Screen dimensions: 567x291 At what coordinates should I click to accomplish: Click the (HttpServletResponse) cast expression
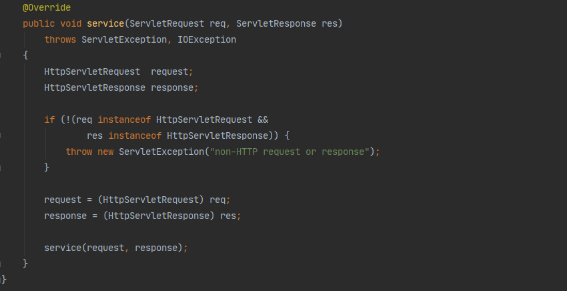[159, 216]
